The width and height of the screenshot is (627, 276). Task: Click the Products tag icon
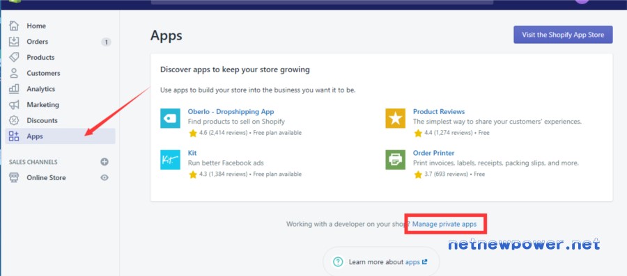[14, 58]
